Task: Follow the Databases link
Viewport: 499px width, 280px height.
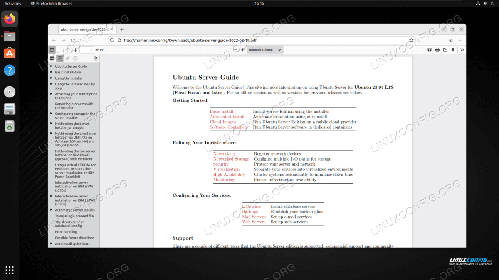Action: pyautogui.click(x=252, y=207)
